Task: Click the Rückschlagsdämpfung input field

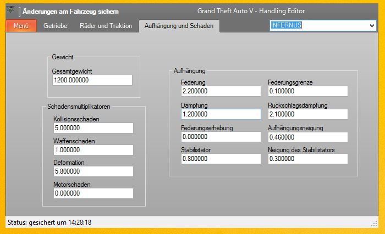Action: click(x=307, y=114)
